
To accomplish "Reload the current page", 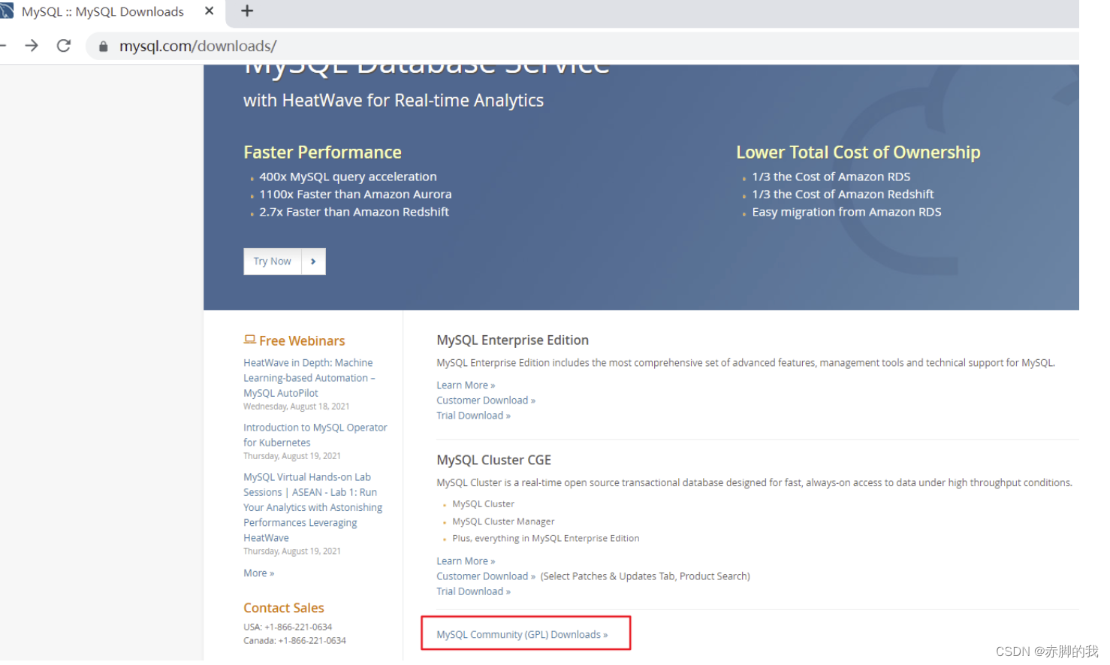I will (x=64, y=46).
